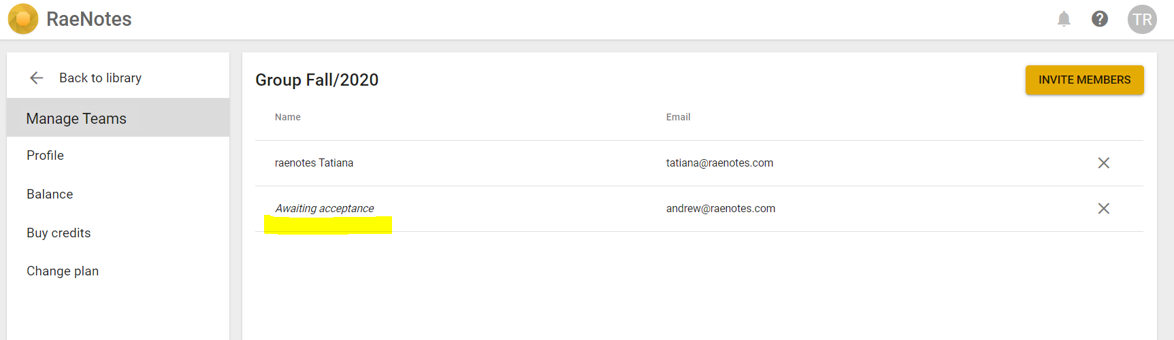This screenshot has width=1174, height=340.
Task: Open the TR user avatar menu
Action: point(1142,19)
